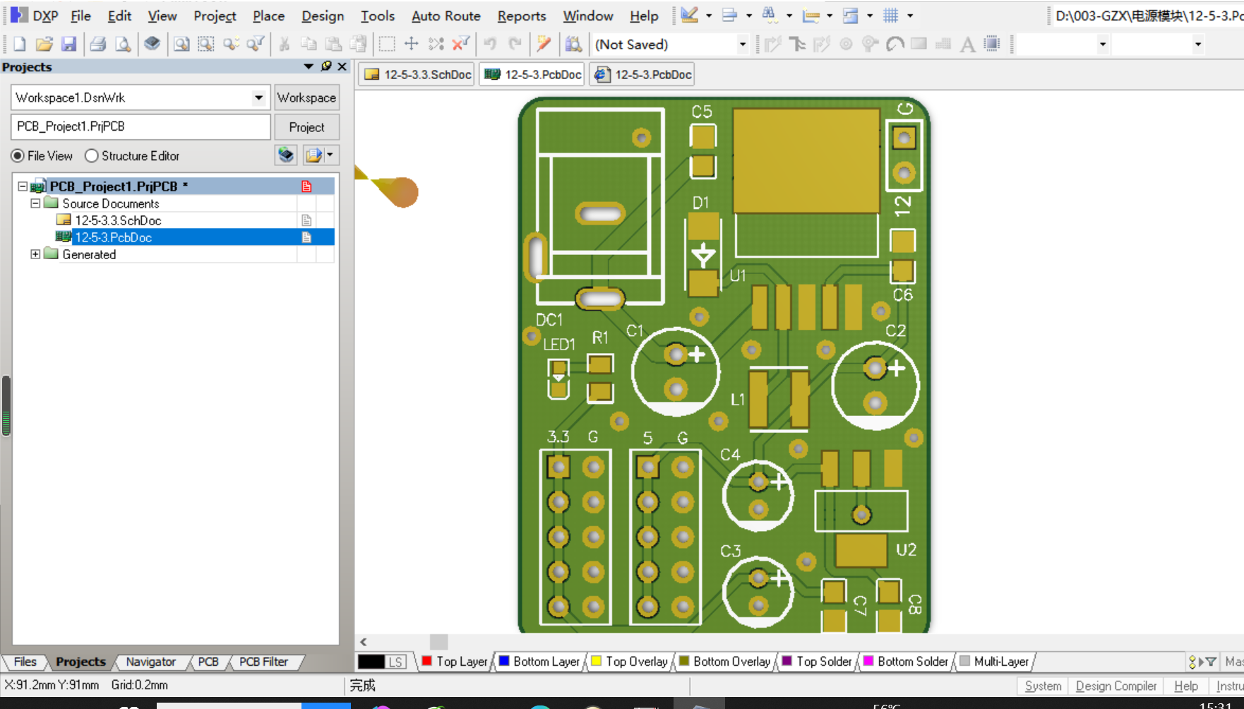Image resolution: width=1244 pixels, height=709 pixels.
Task: Click the System button in status bar
Action: [1043, 686]
